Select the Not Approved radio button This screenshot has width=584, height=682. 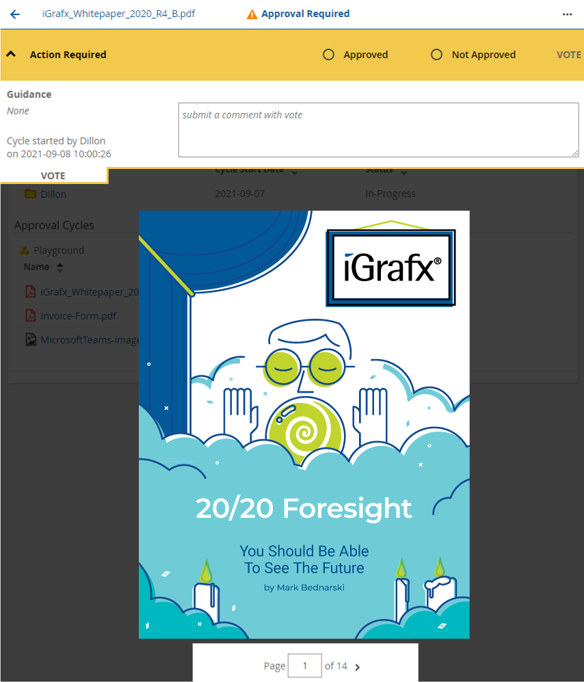[436, 55]
